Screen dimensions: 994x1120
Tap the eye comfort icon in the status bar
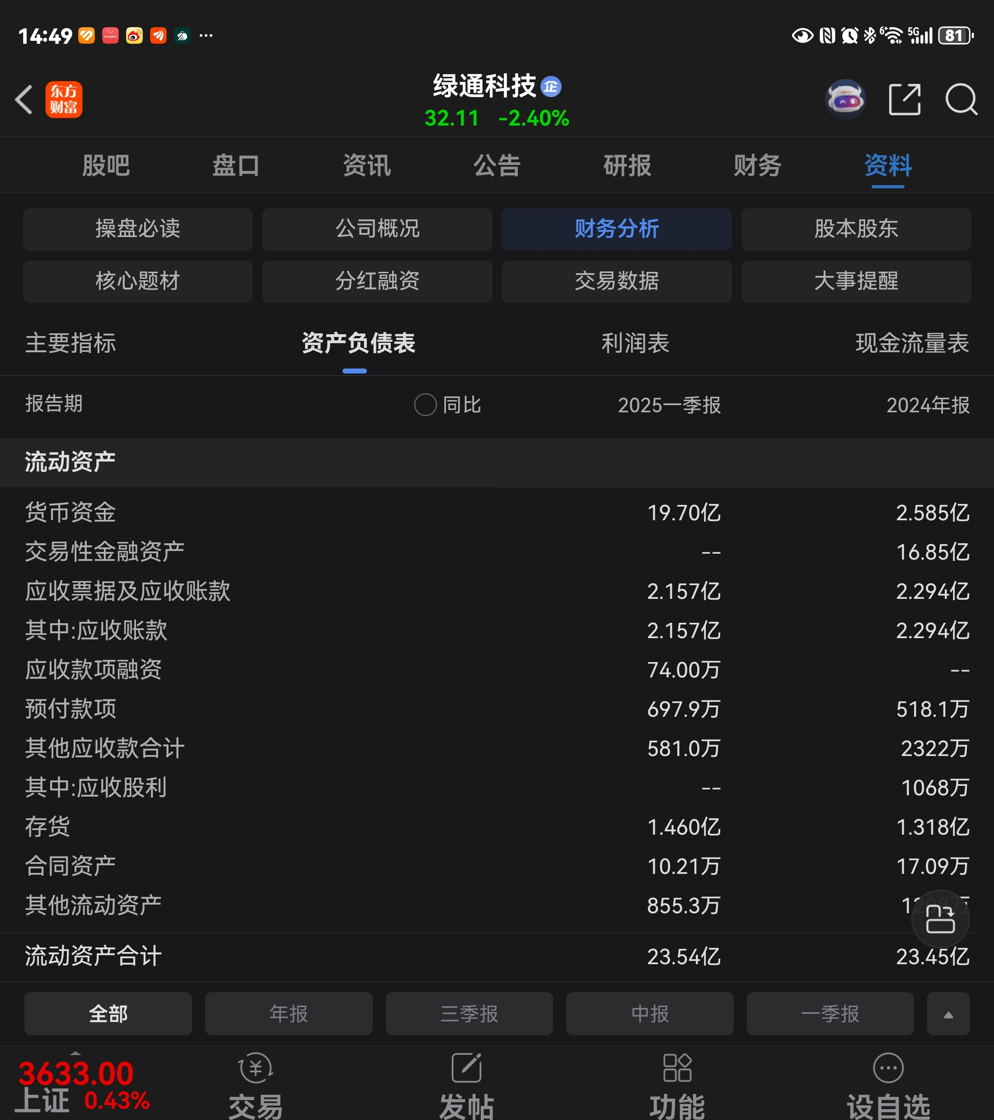point(802,36)
